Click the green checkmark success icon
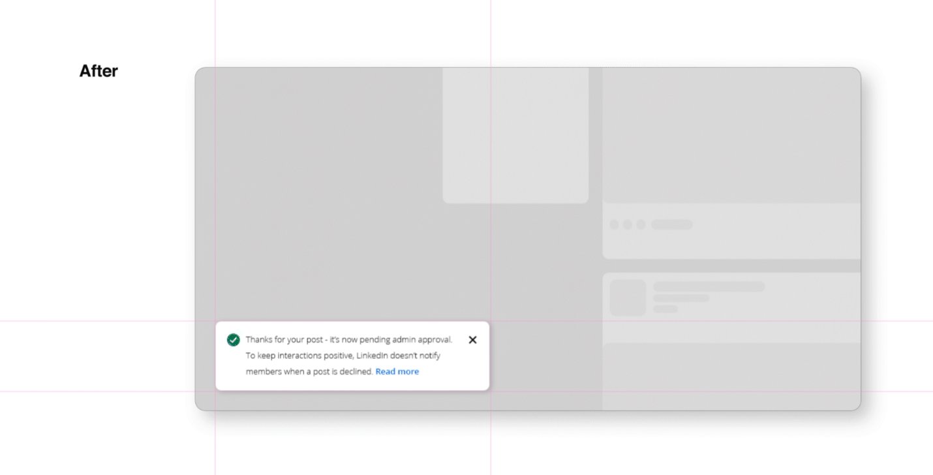This screenshot has height=475, width=933. [x=234, y=340]
